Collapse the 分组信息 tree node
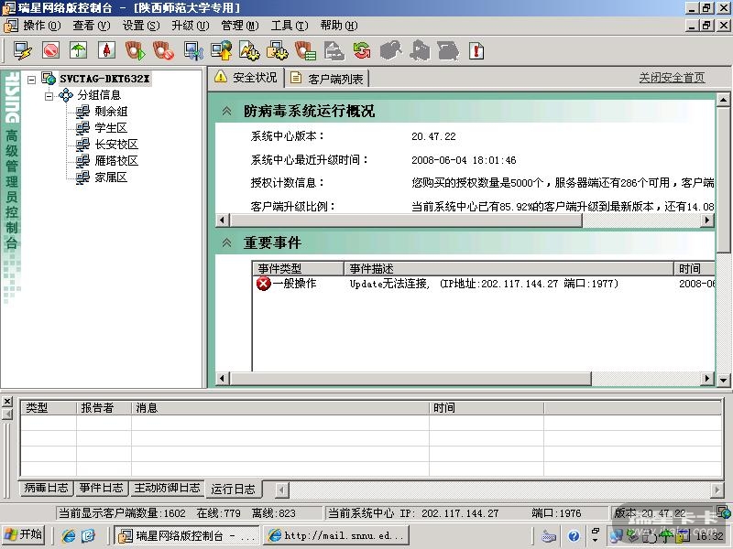733x549 pixels. tap(49, 96)
